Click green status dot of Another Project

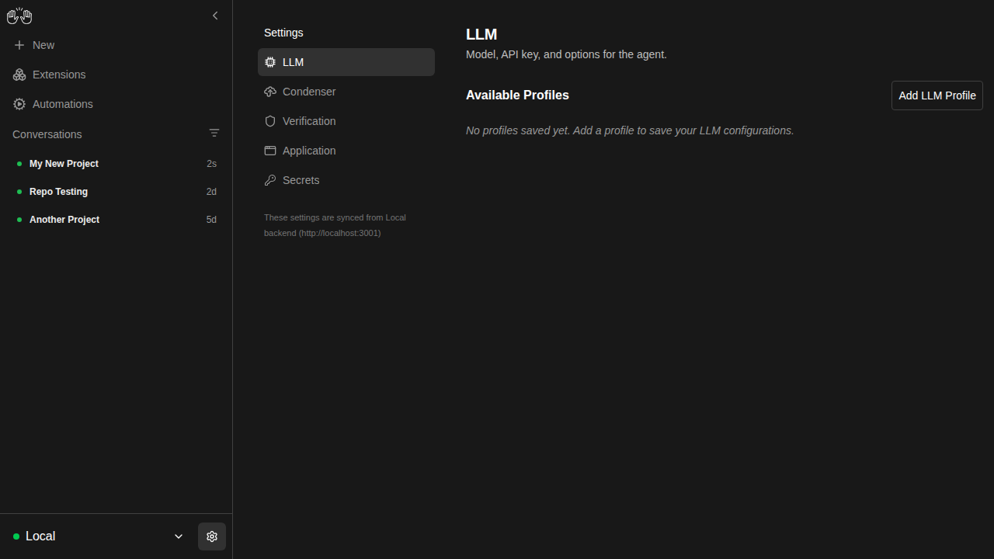[19, 220]
